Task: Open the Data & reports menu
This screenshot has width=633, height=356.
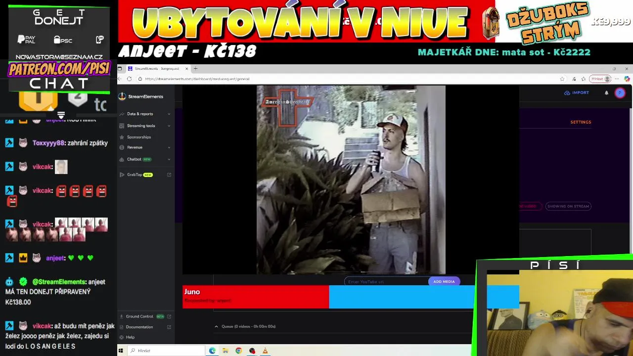Action: click(140, 114)
